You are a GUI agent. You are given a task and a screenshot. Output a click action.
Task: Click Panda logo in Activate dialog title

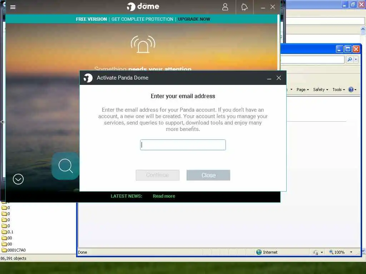coord(88,78)
